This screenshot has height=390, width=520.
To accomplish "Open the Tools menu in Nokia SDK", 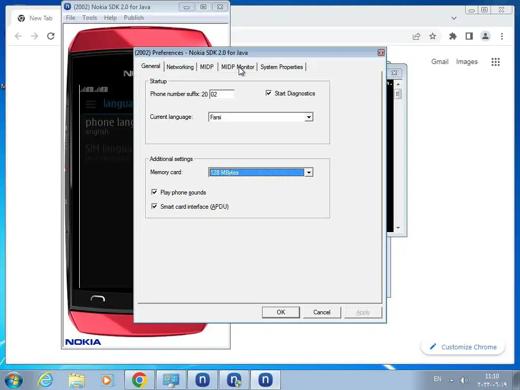I will [x=89, y=18].
